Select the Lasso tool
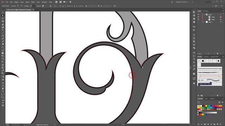Screen dimensions: 225x126 (3, 21)
